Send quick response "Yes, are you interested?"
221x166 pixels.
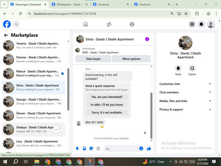tap(107, 97)
